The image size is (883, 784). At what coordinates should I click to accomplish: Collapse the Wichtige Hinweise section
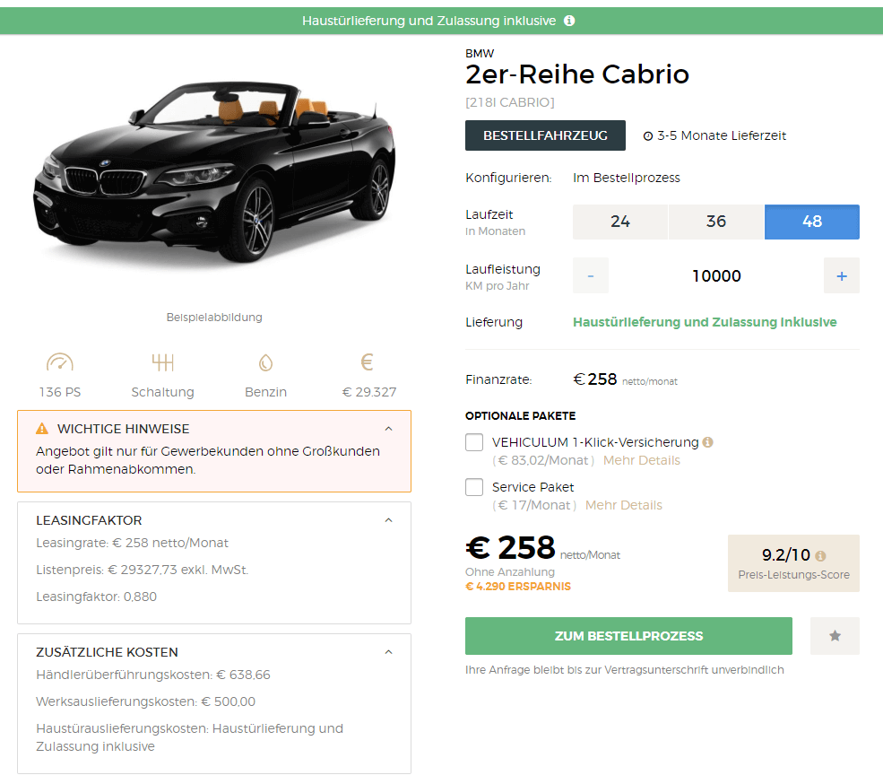point(388,429)
